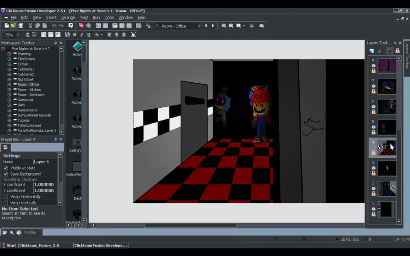Expand the Gameover tree node
410x256 pixels.
(9, 100)
